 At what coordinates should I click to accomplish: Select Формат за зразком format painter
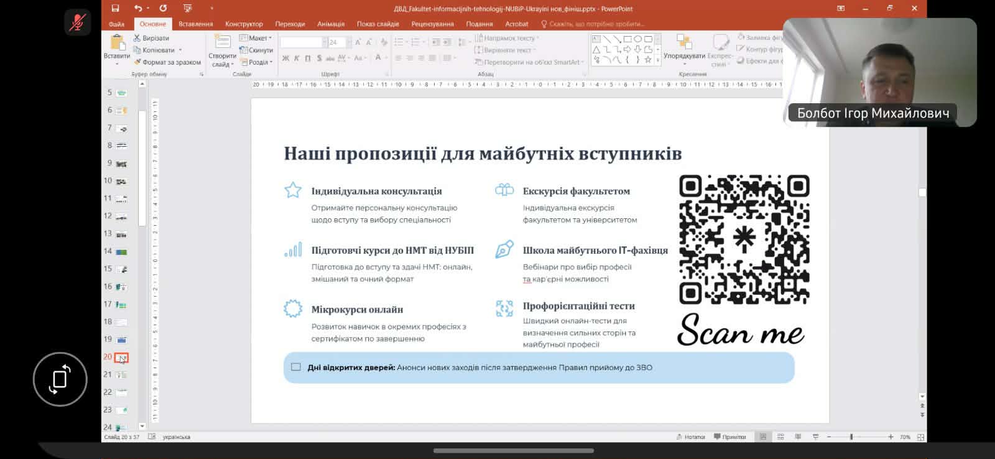(x=167, y=62)
